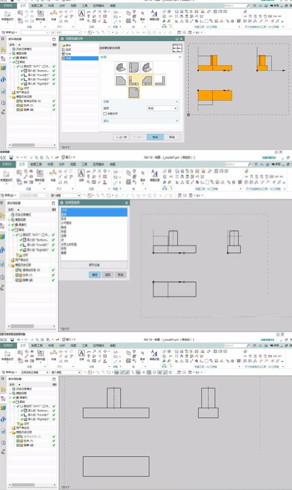Viewport: 292px width, 490px height.
Task: Click the 细节过滤 button
Action: 94,265
